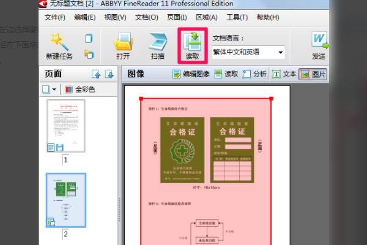Click recognized-text status icon on page 1

51,148
